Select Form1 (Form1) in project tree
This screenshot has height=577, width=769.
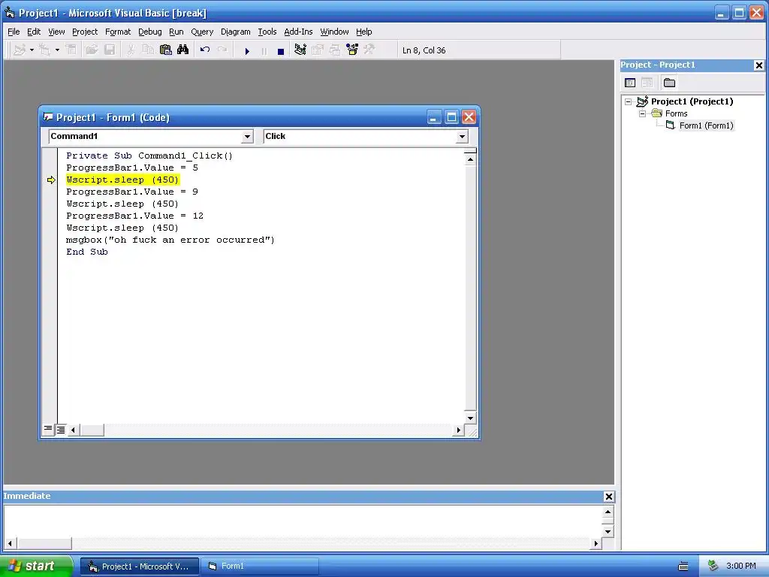tap(706, 125)
